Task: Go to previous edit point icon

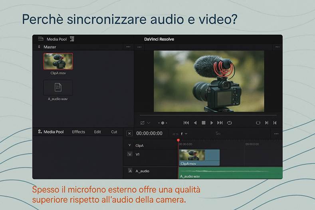Action: pos(275,123)
